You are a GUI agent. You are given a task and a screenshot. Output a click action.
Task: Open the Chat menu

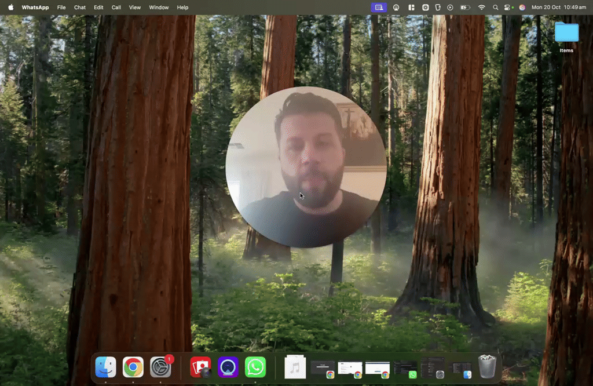coord(80,7)
